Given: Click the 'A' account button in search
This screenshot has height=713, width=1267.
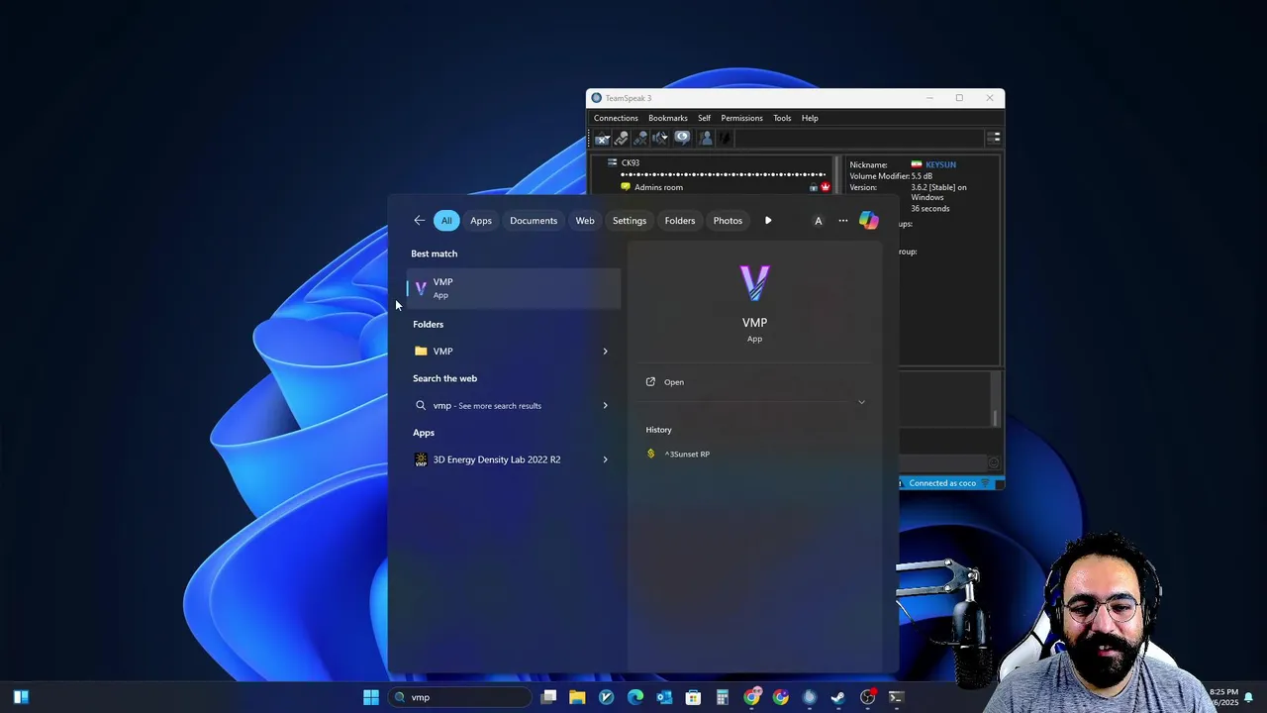Looking at the screenshot, I should pyautogui.click(x=818, y=221).
